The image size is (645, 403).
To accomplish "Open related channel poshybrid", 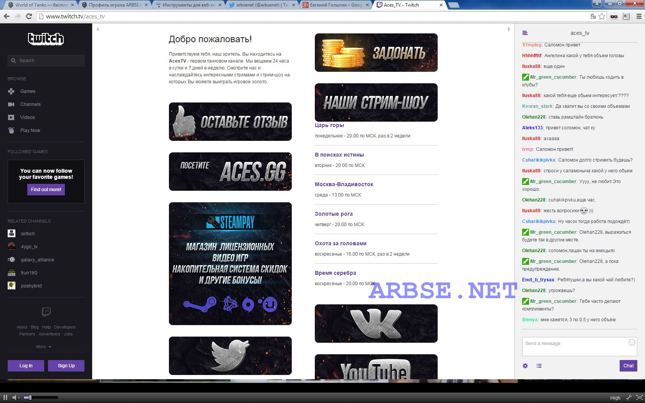I will coord(31,286).
